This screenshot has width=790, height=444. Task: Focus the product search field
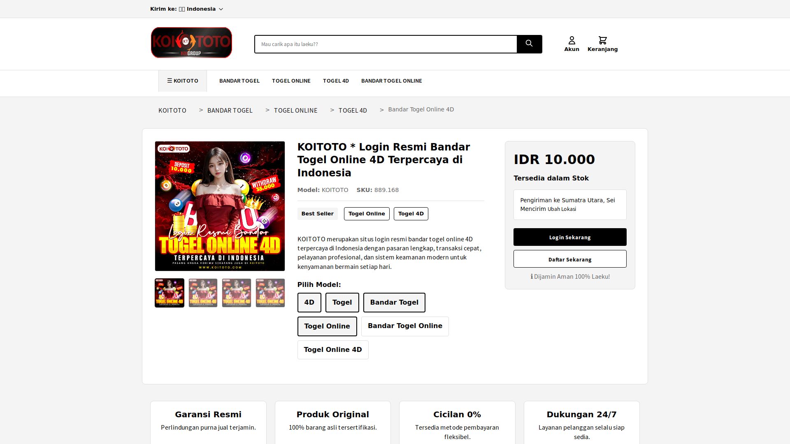coord(386,44)
